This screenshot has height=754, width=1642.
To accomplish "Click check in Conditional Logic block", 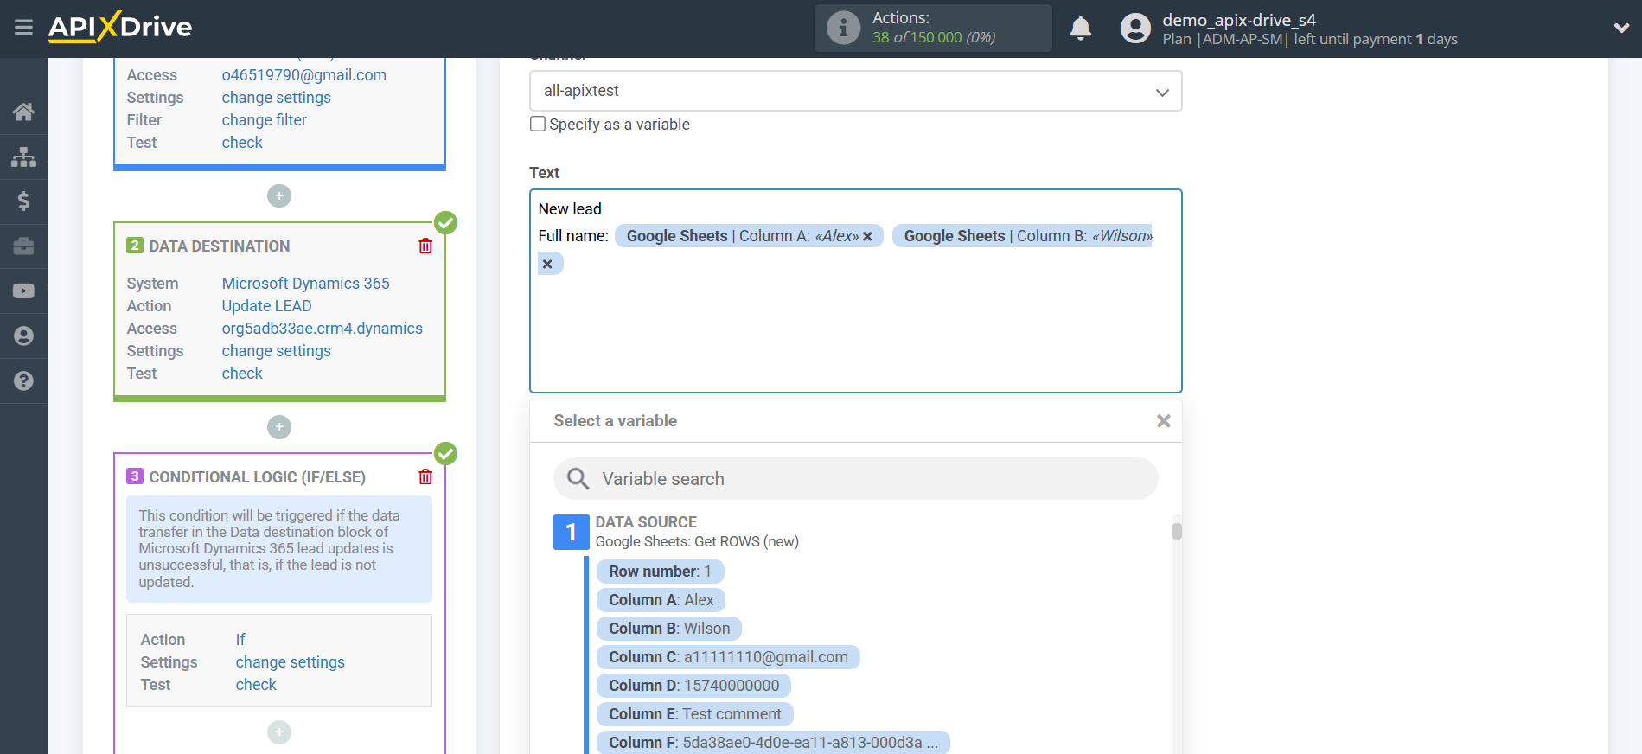I will tap(256, 685).
